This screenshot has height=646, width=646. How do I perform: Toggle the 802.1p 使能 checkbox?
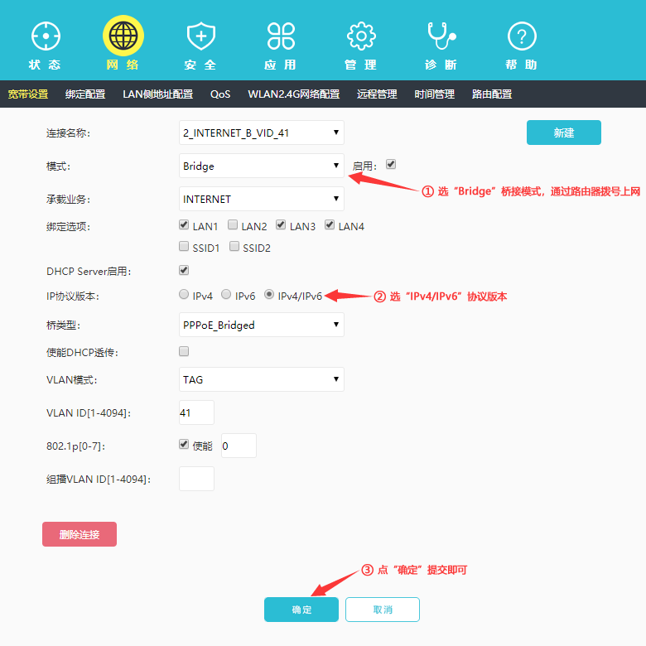[x=184, y=444]
